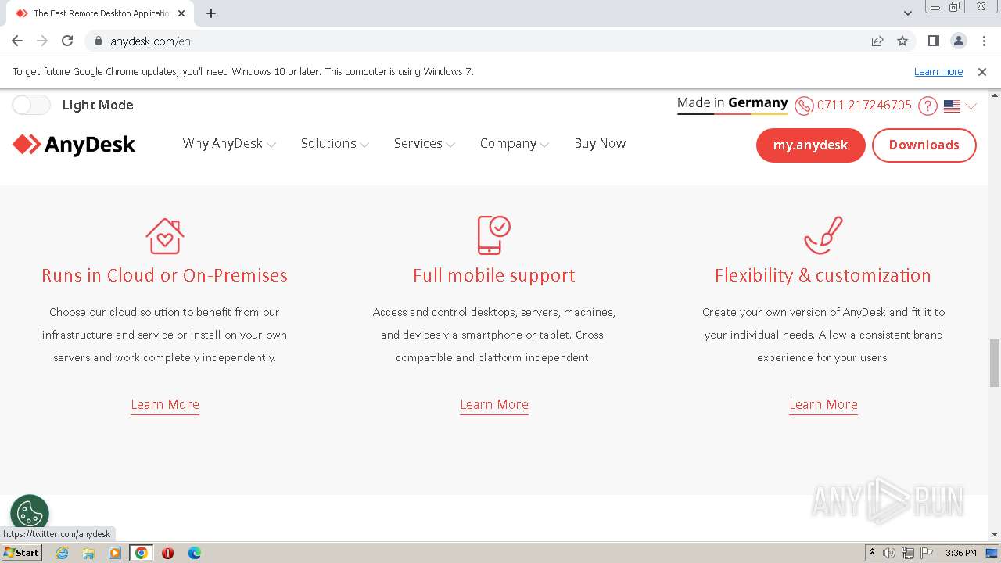Image resolution: width=1001 pixels, height=563 pixels.
Task: Open Microsoft Edge from taskbar
Action: (x=194, y=553)
